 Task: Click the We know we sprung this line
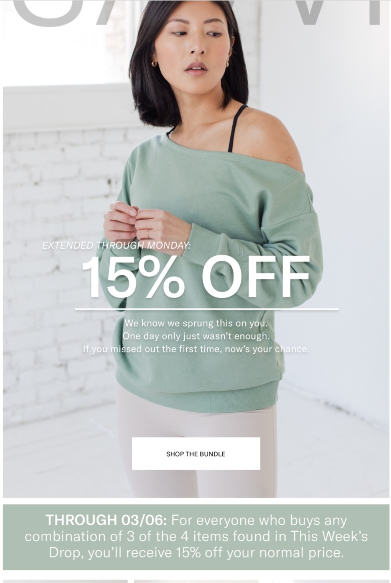196,323
